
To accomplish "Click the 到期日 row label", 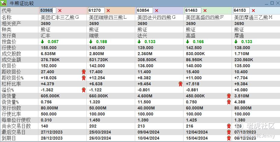I will point(9,138).
